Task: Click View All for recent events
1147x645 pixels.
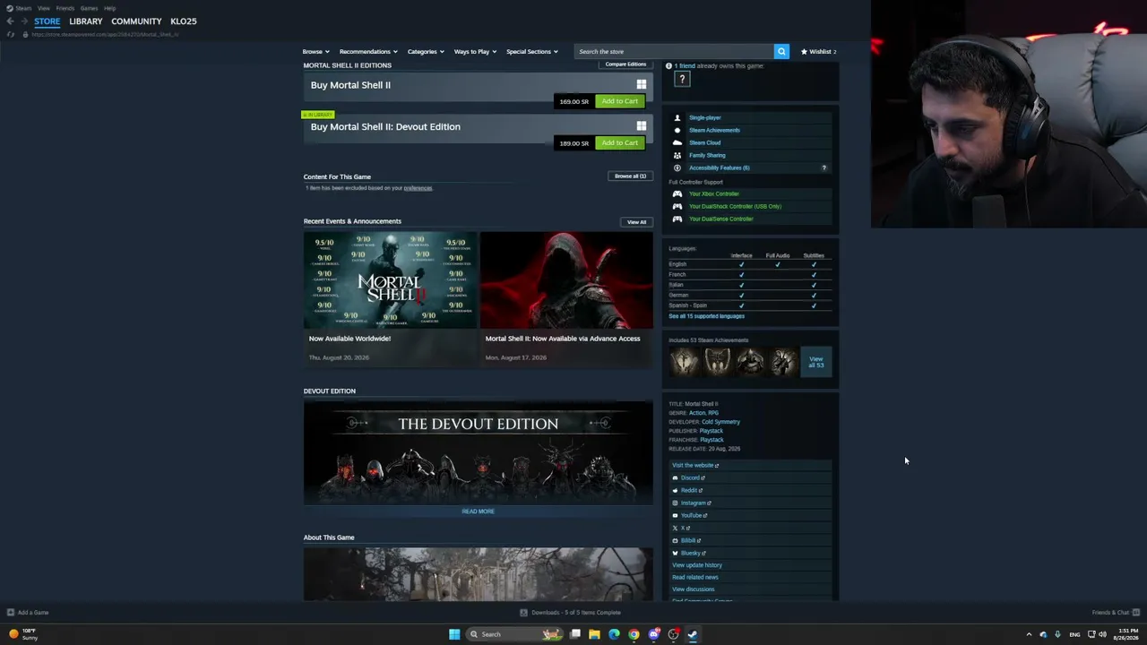Action: coord(636,222)
